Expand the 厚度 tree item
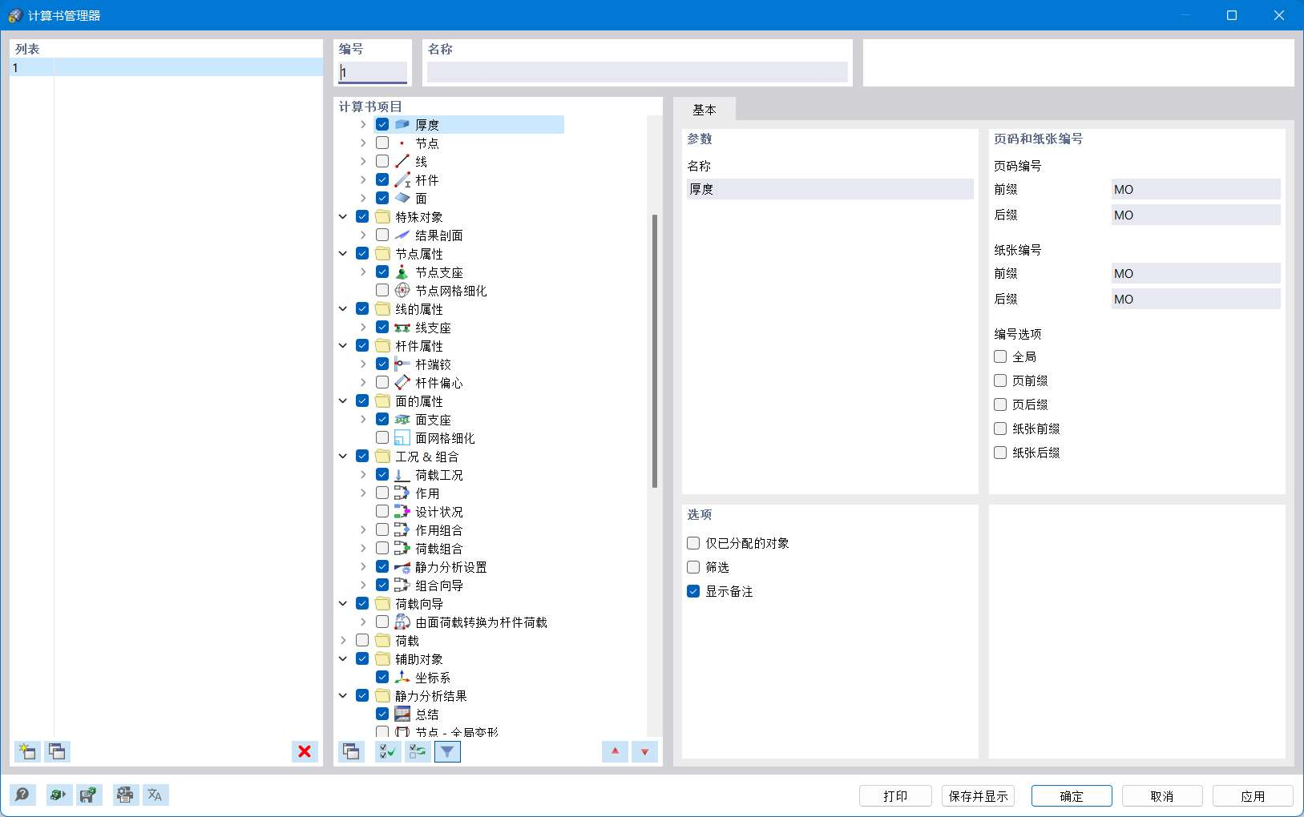1304x817 pixels. (362, 124)
